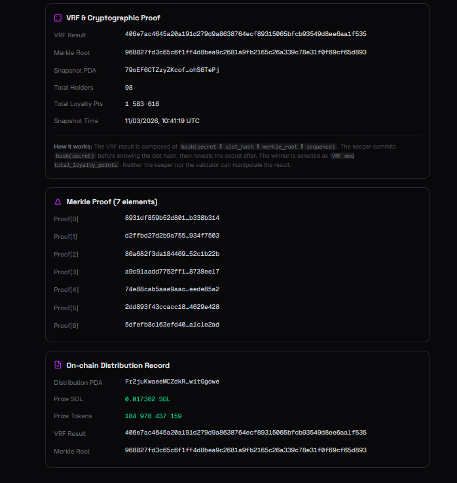The height and width of the screenshot is (483, 457).
Task: Click the Proof[0] value 8931df859b52d801…b338b314
Action: 172,218
